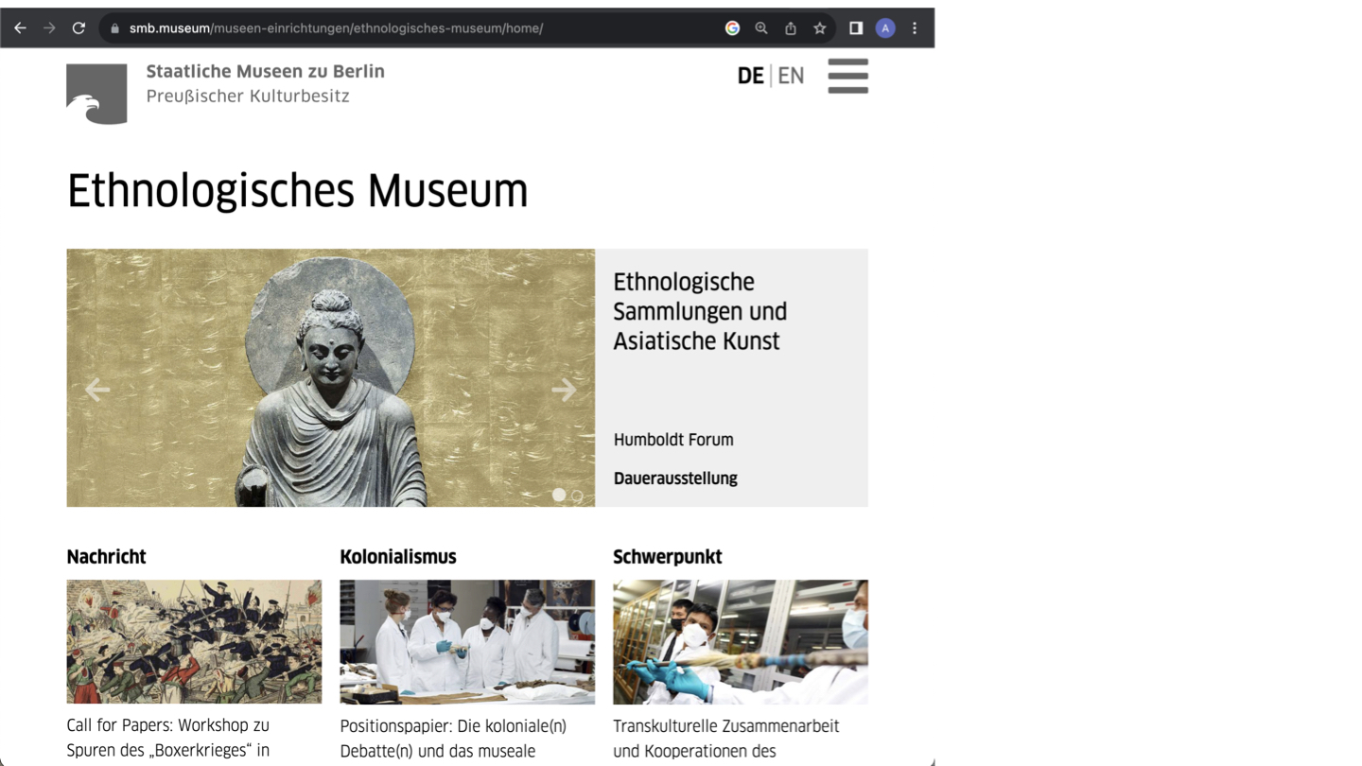Open the Chrome profile avatar
The height and width of the screenshot is (766, 1362).
(885, 28)
